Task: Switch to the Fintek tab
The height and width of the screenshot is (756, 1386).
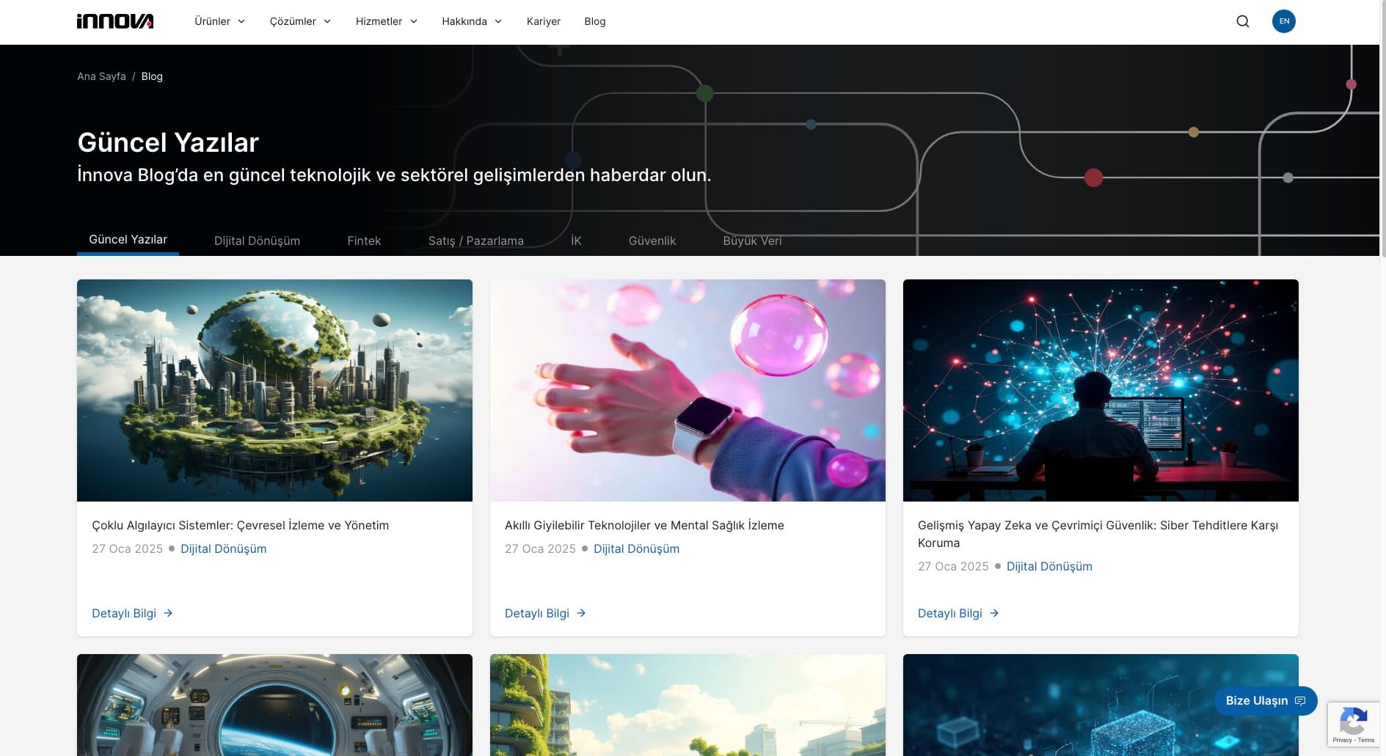Action: click(364, 241)
